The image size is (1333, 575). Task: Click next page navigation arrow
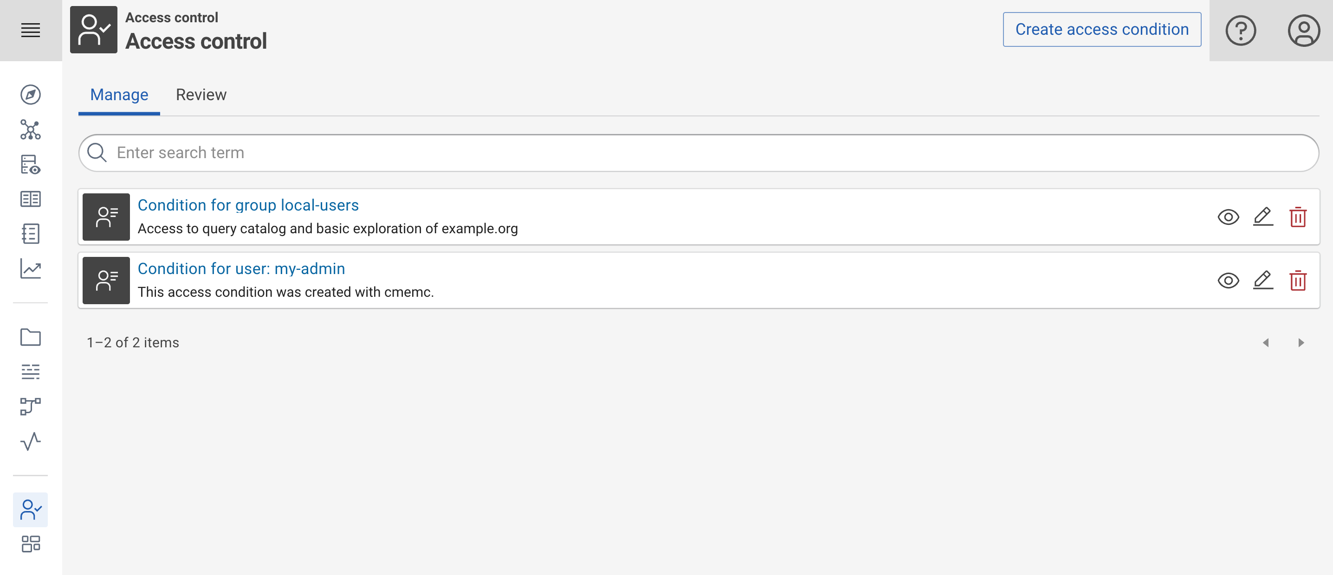click(1301, 342)
